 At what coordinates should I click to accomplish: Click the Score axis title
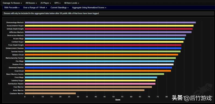118,100
